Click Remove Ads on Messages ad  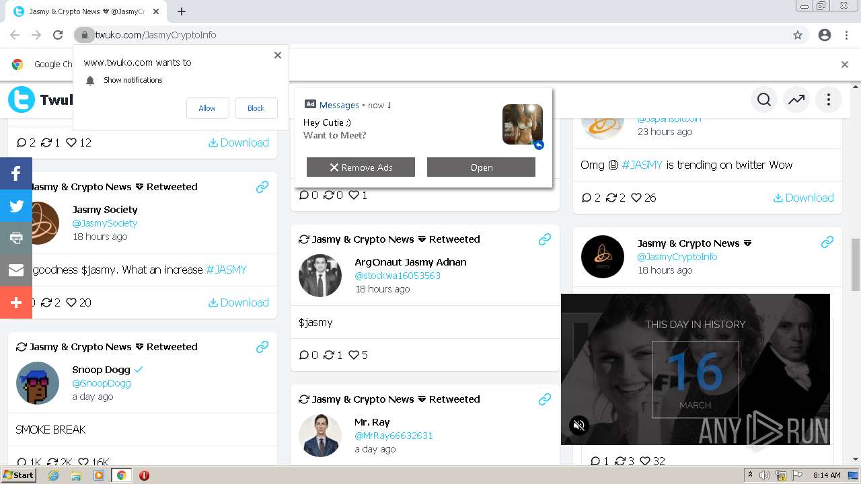pyautogui.click(x=361, y=167)
